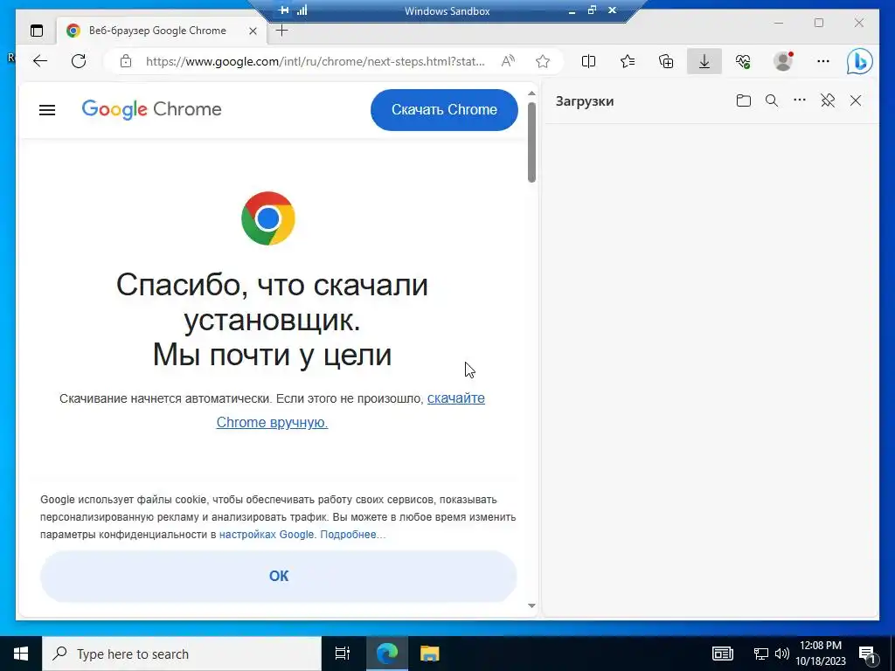The height and width of the screenshot is (671, 895).
Task: Open Split screen icon
Action: pyautogui.click(x=588, y=61)
